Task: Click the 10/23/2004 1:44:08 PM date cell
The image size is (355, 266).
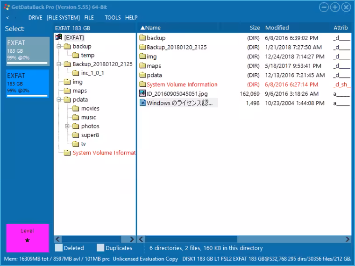Action: coord(295,103)
